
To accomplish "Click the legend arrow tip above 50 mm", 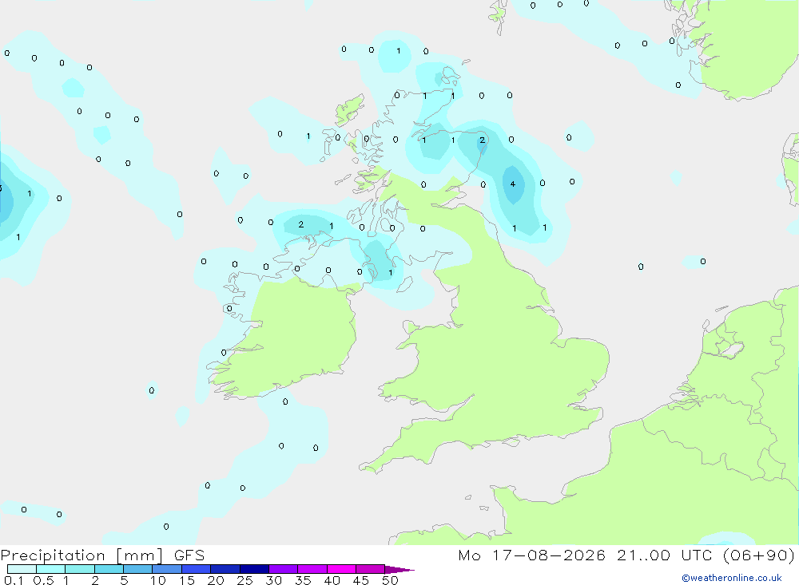I will 399,570.
